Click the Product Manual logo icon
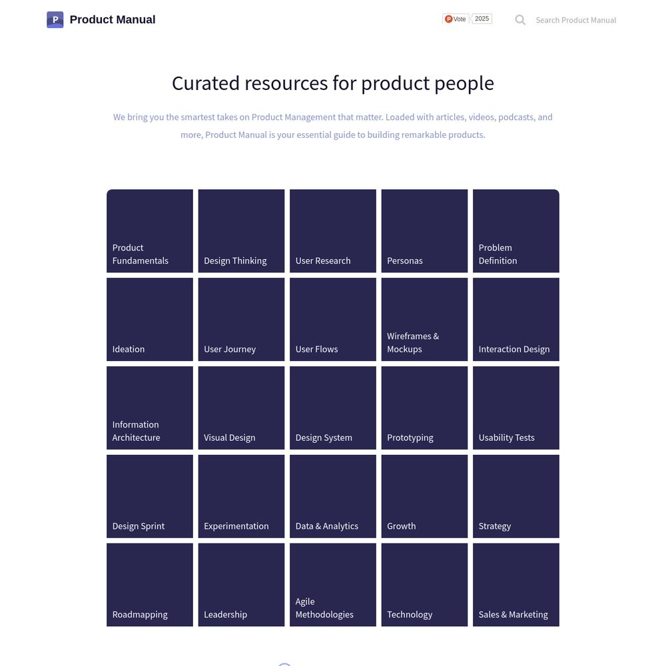 coord(55,19)
